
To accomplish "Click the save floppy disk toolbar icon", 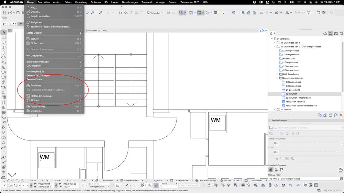I will click(18, 13).
